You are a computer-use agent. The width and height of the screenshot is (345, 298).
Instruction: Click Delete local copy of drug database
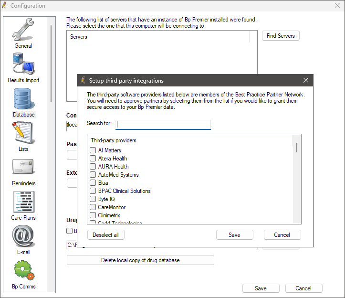pyautogui.click(x=140, y=260)
